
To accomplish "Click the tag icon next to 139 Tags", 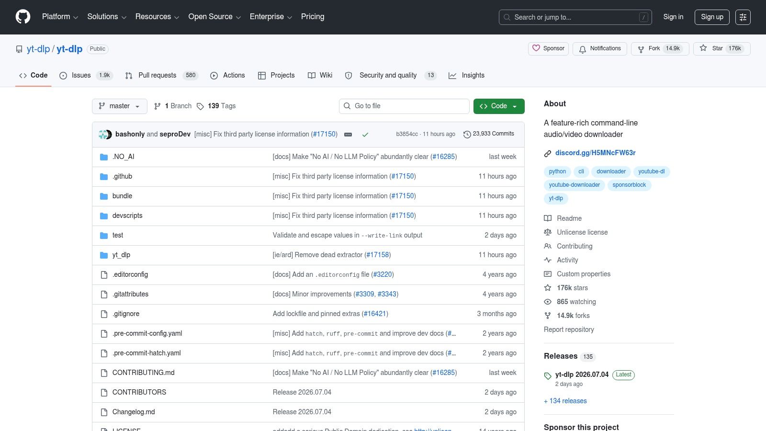I will click(x=200, y=106).
